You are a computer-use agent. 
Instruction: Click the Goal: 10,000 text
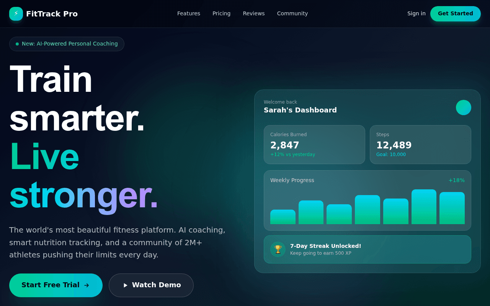pos(391,155)
